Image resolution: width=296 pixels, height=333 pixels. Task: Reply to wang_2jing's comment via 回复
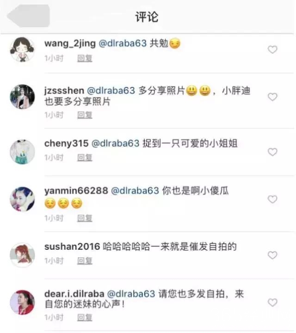(85, 58)
